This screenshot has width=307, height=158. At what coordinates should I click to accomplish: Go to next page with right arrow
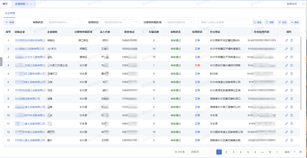coord(277,152)
